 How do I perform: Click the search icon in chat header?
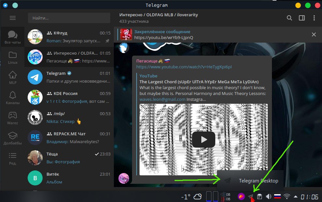[x=289, y=18]
